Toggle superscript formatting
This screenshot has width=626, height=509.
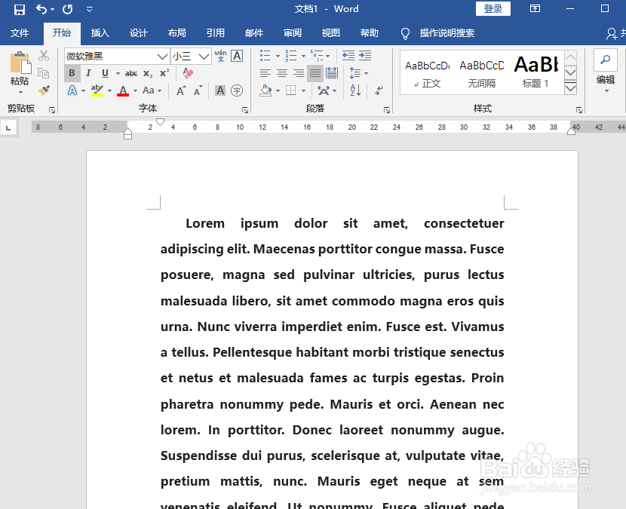coord(164,73)
